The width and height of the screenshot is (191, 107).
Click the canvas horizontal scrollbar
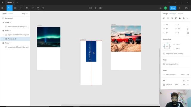tap(110, 105)
